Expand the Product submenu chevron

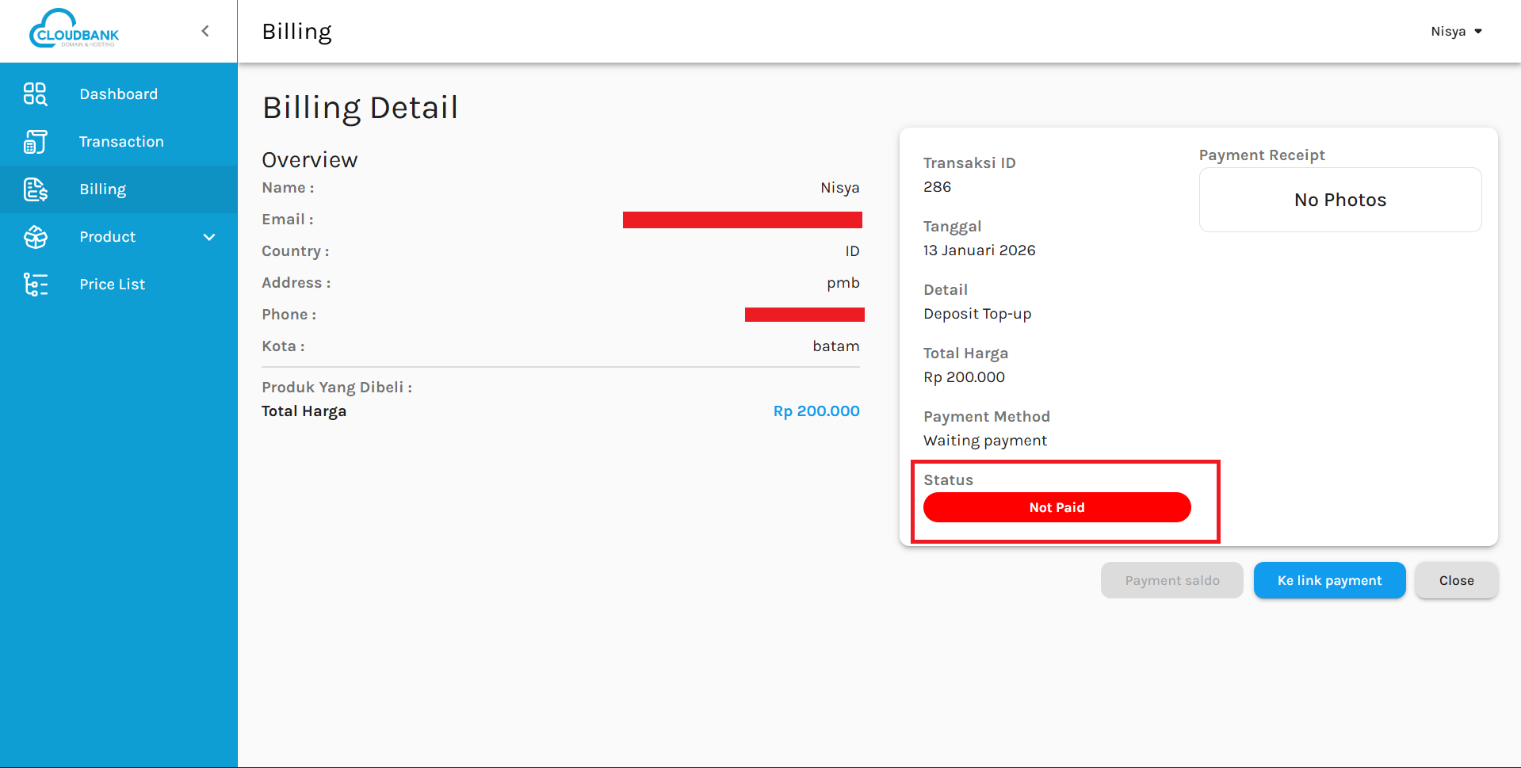(209, 237)
